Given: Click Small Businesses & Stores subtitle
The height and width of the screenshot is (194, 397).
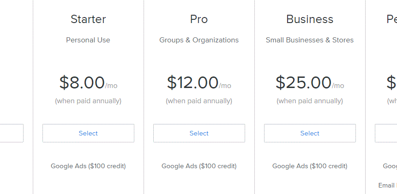Looking at the screenshot, I should coord(310,40).
